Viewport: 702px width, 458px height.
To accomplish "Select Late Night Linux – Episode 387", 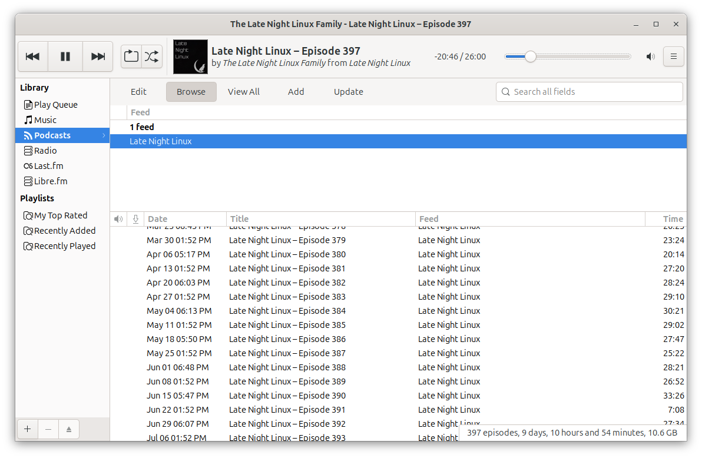I will [x=399, y=353].
